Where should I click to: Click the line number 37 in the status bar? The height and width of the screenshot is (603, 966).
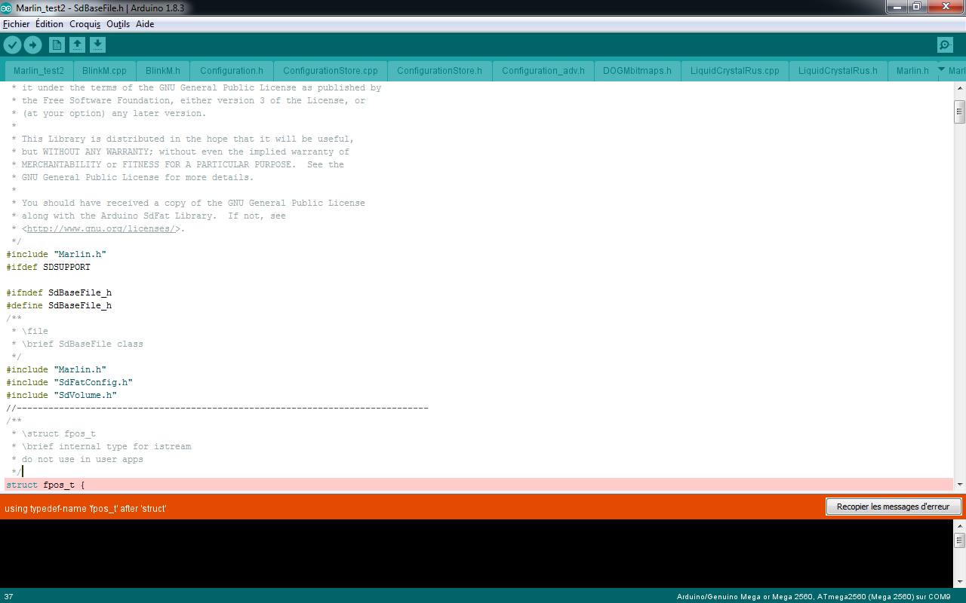point(8,596)
